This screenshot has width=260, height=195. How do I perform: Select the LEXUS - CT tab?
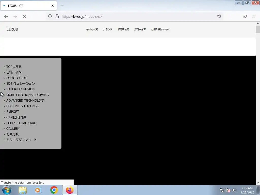[x=28, y=6]
